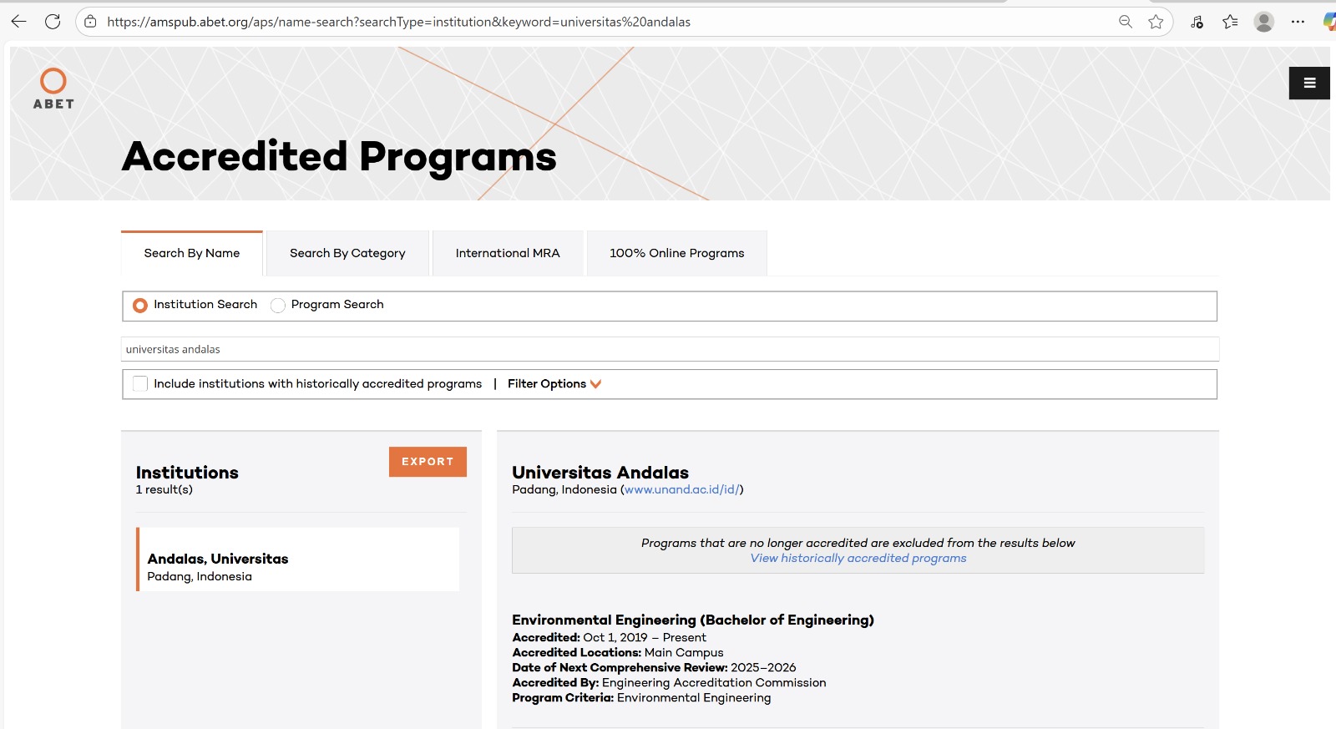
Task: Open the browser zoom control
Action: tap(1126, 22)
